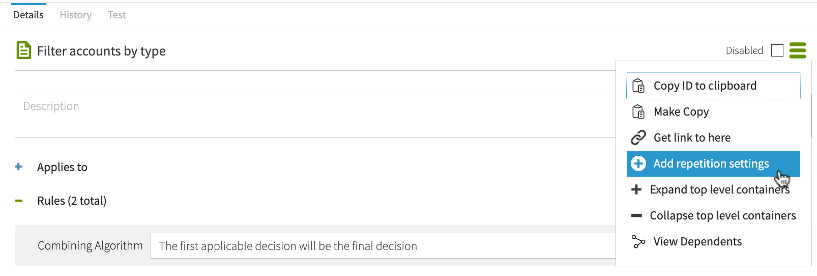The image size is (817, 276).
Task: Click the clipboard icon beside Copy ID
Action: (x=638, y=86)
